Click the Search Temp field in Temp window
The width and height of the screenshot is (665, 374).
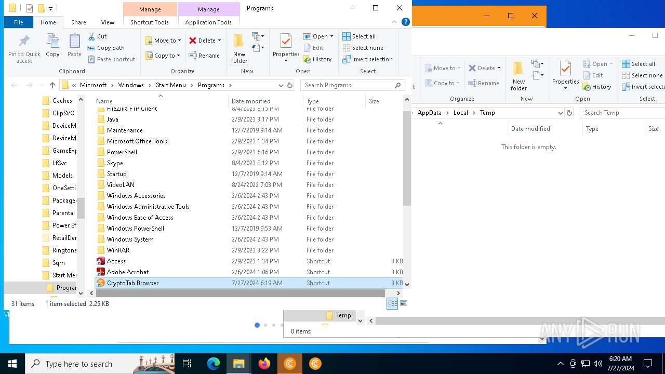(x=622, y=113)
